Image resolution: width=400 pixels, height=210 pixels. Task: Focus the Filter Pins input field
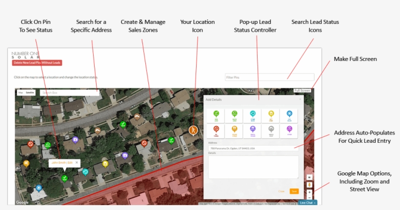click(262, 77)
